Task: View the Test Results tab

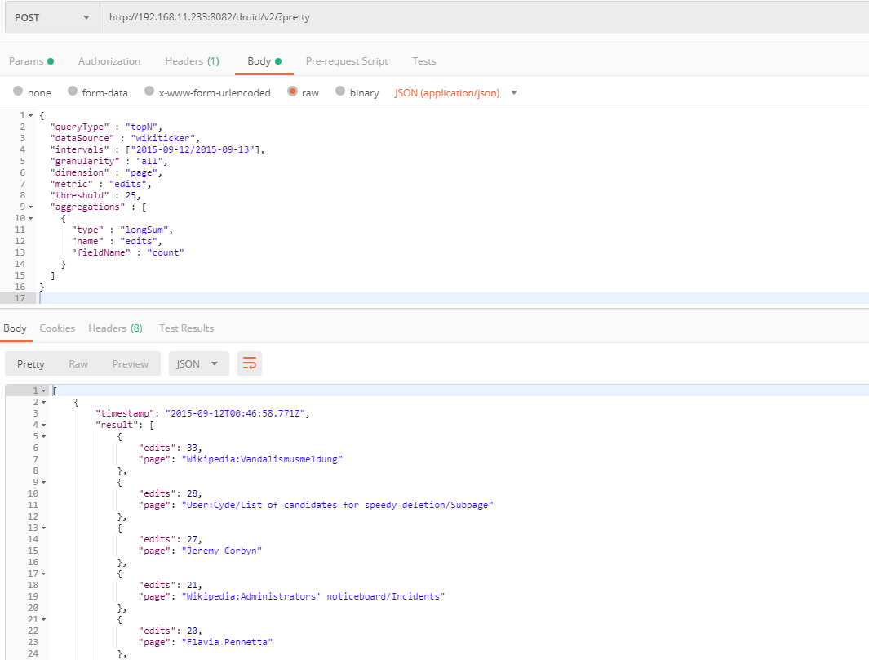Action: click(x=186, y=328)
